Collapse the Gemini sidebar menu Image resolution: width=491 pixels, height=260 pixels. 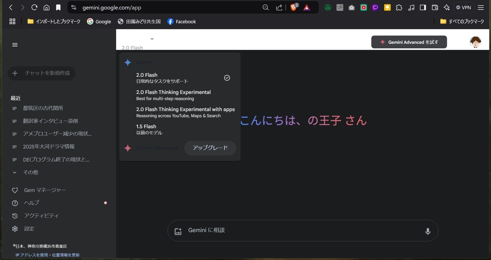coord(15,45)
